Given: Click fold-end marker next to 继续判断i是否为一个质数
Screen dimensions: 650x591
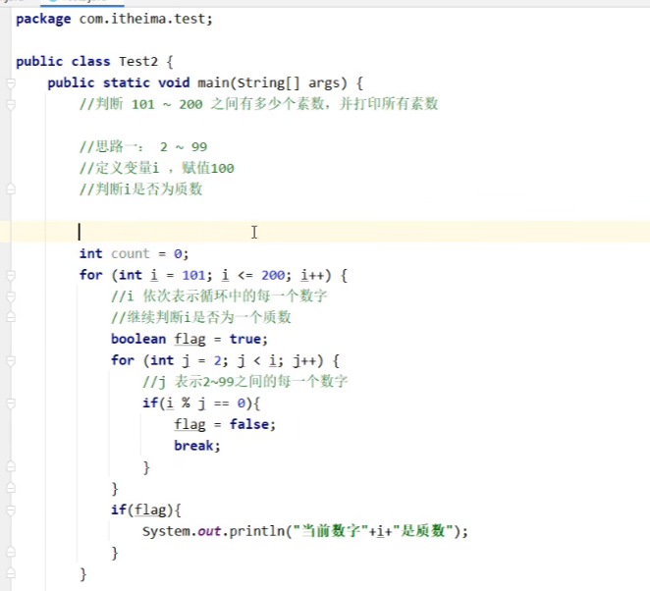Looking at the screenshot, I should coord(11,317).
